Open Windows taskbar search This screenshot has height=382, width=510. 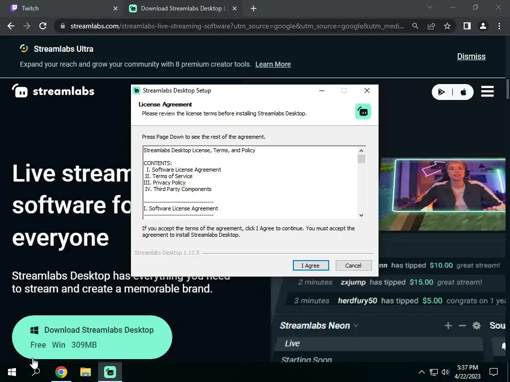pos(36,372)
